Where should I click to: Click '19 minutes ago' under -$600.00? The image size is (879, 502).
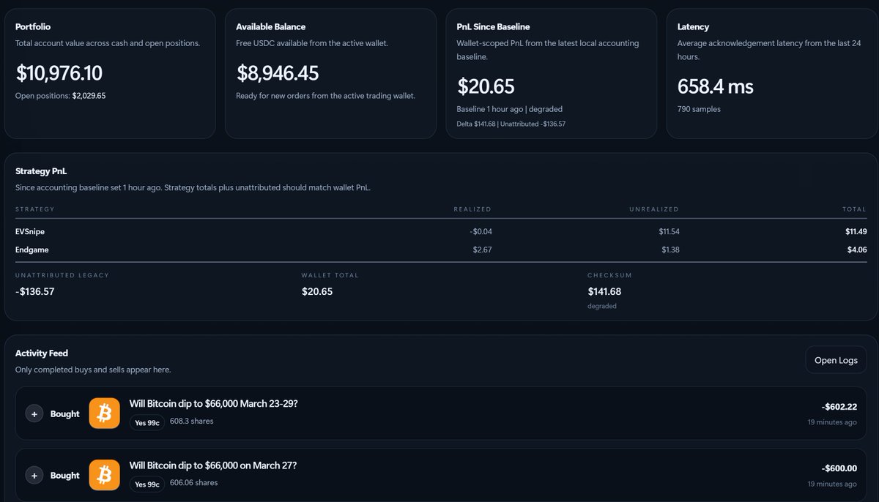pos(832,484)
